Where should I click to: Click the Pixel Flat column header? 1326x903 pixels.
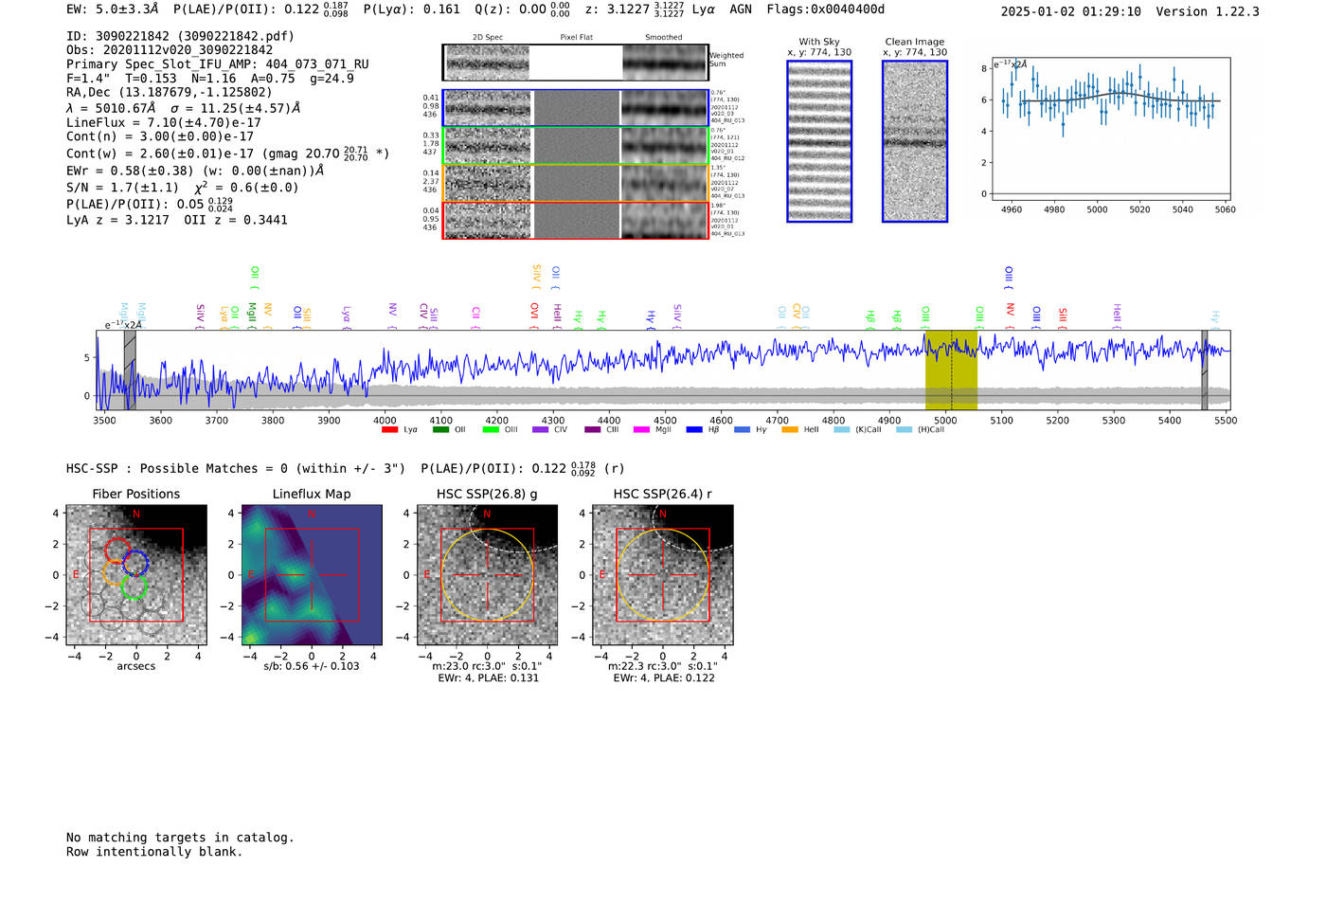pyautogui.click(x=577, y=38)
